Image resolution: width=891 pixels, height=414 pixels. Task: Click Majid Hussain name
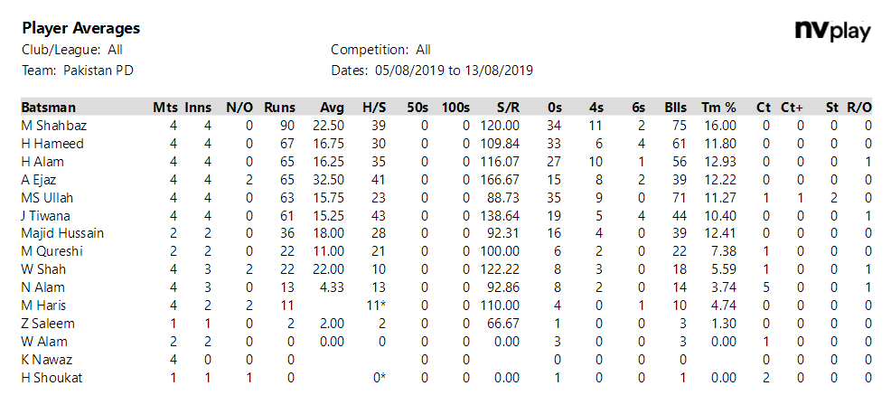click(62, 233)
